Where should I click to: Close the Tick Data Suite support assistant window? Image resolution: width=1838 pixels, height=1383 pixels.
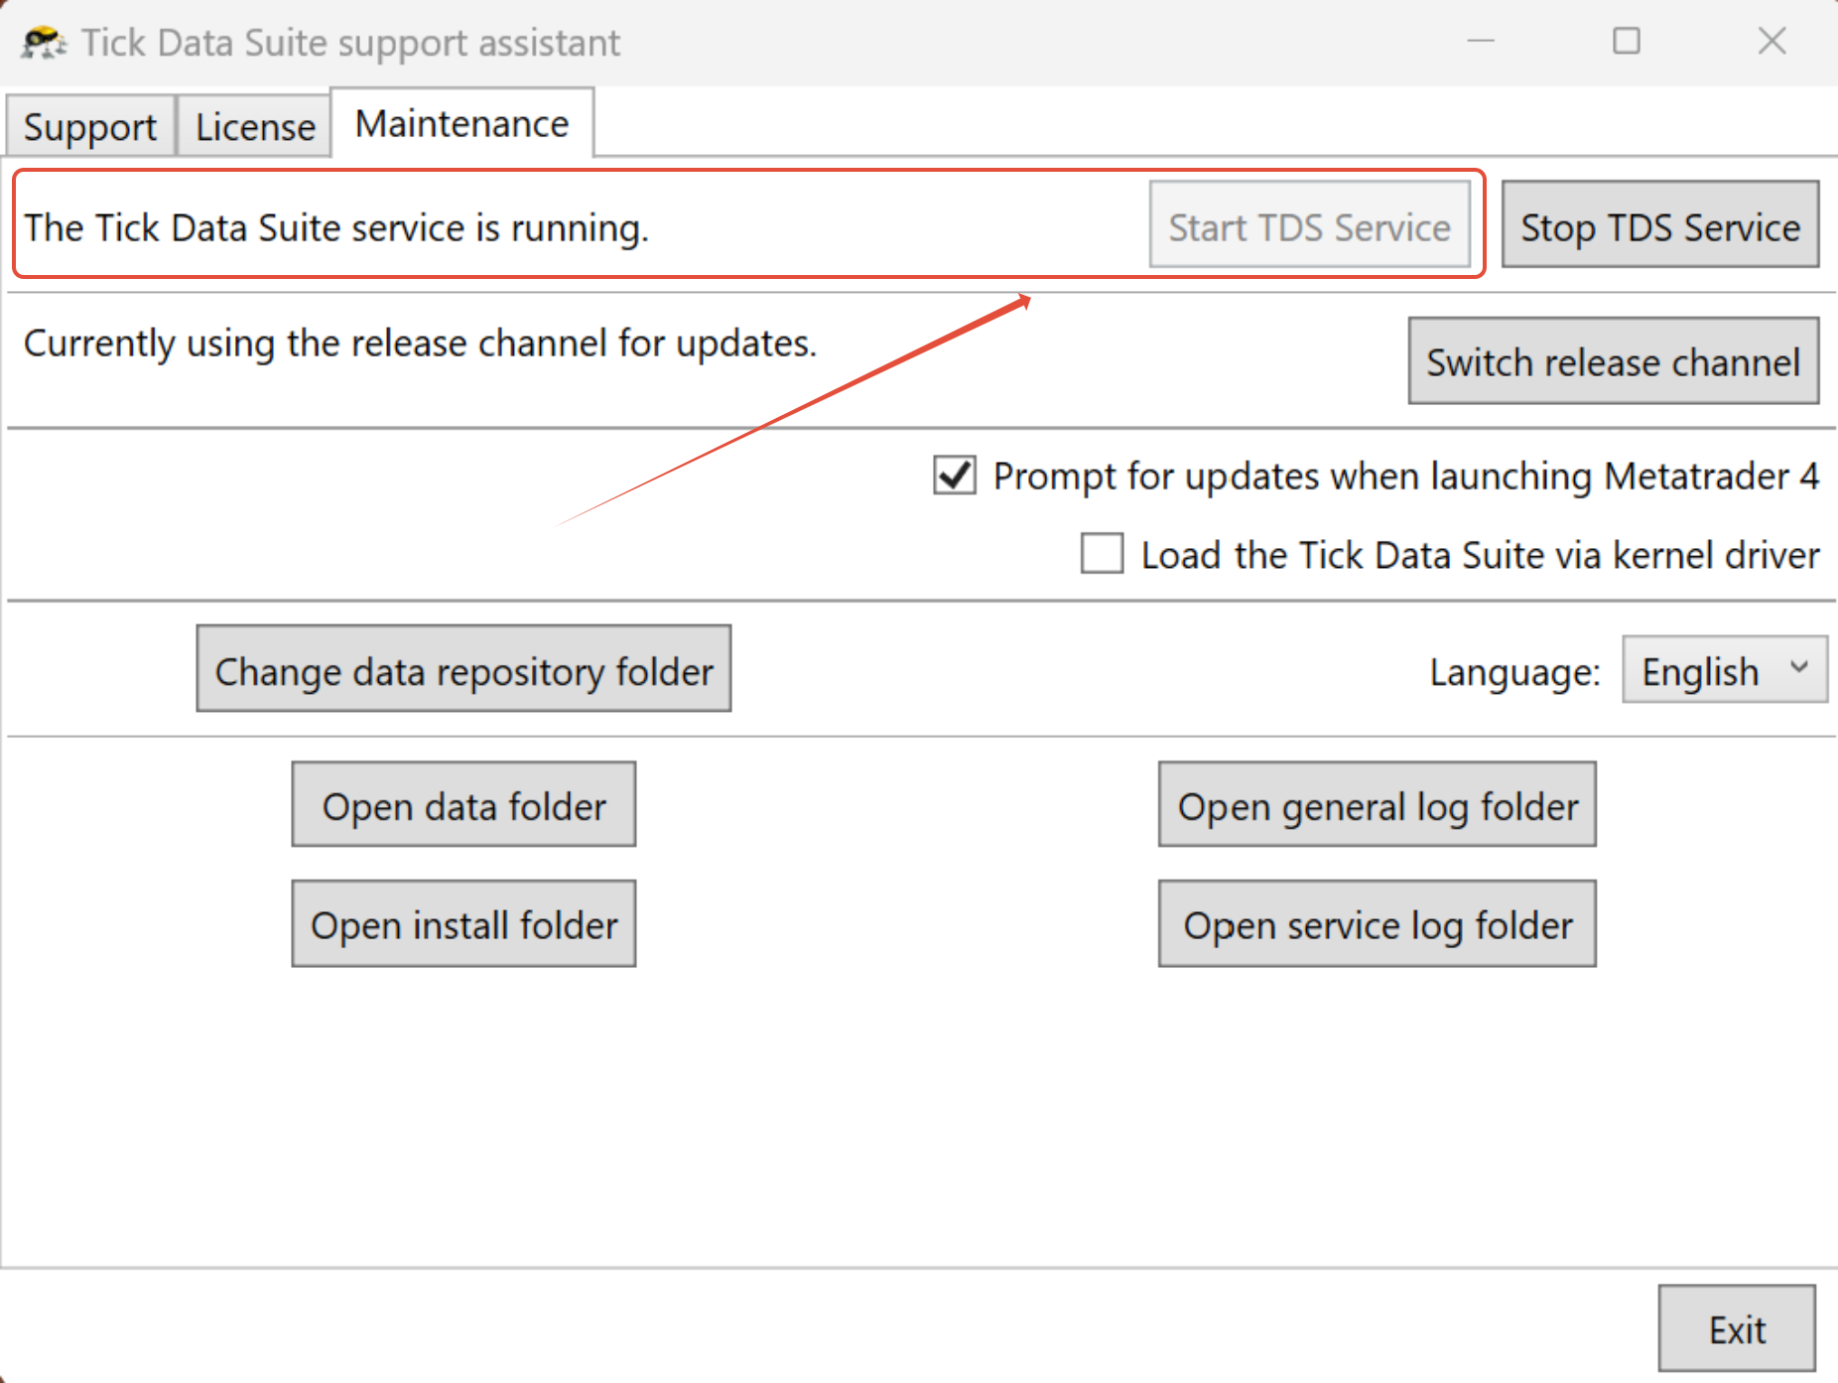pos(1772,41)
